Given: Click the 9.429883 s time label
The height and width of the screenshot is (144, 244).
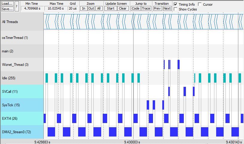Looking at the screenshot, I should coord(42,142).
